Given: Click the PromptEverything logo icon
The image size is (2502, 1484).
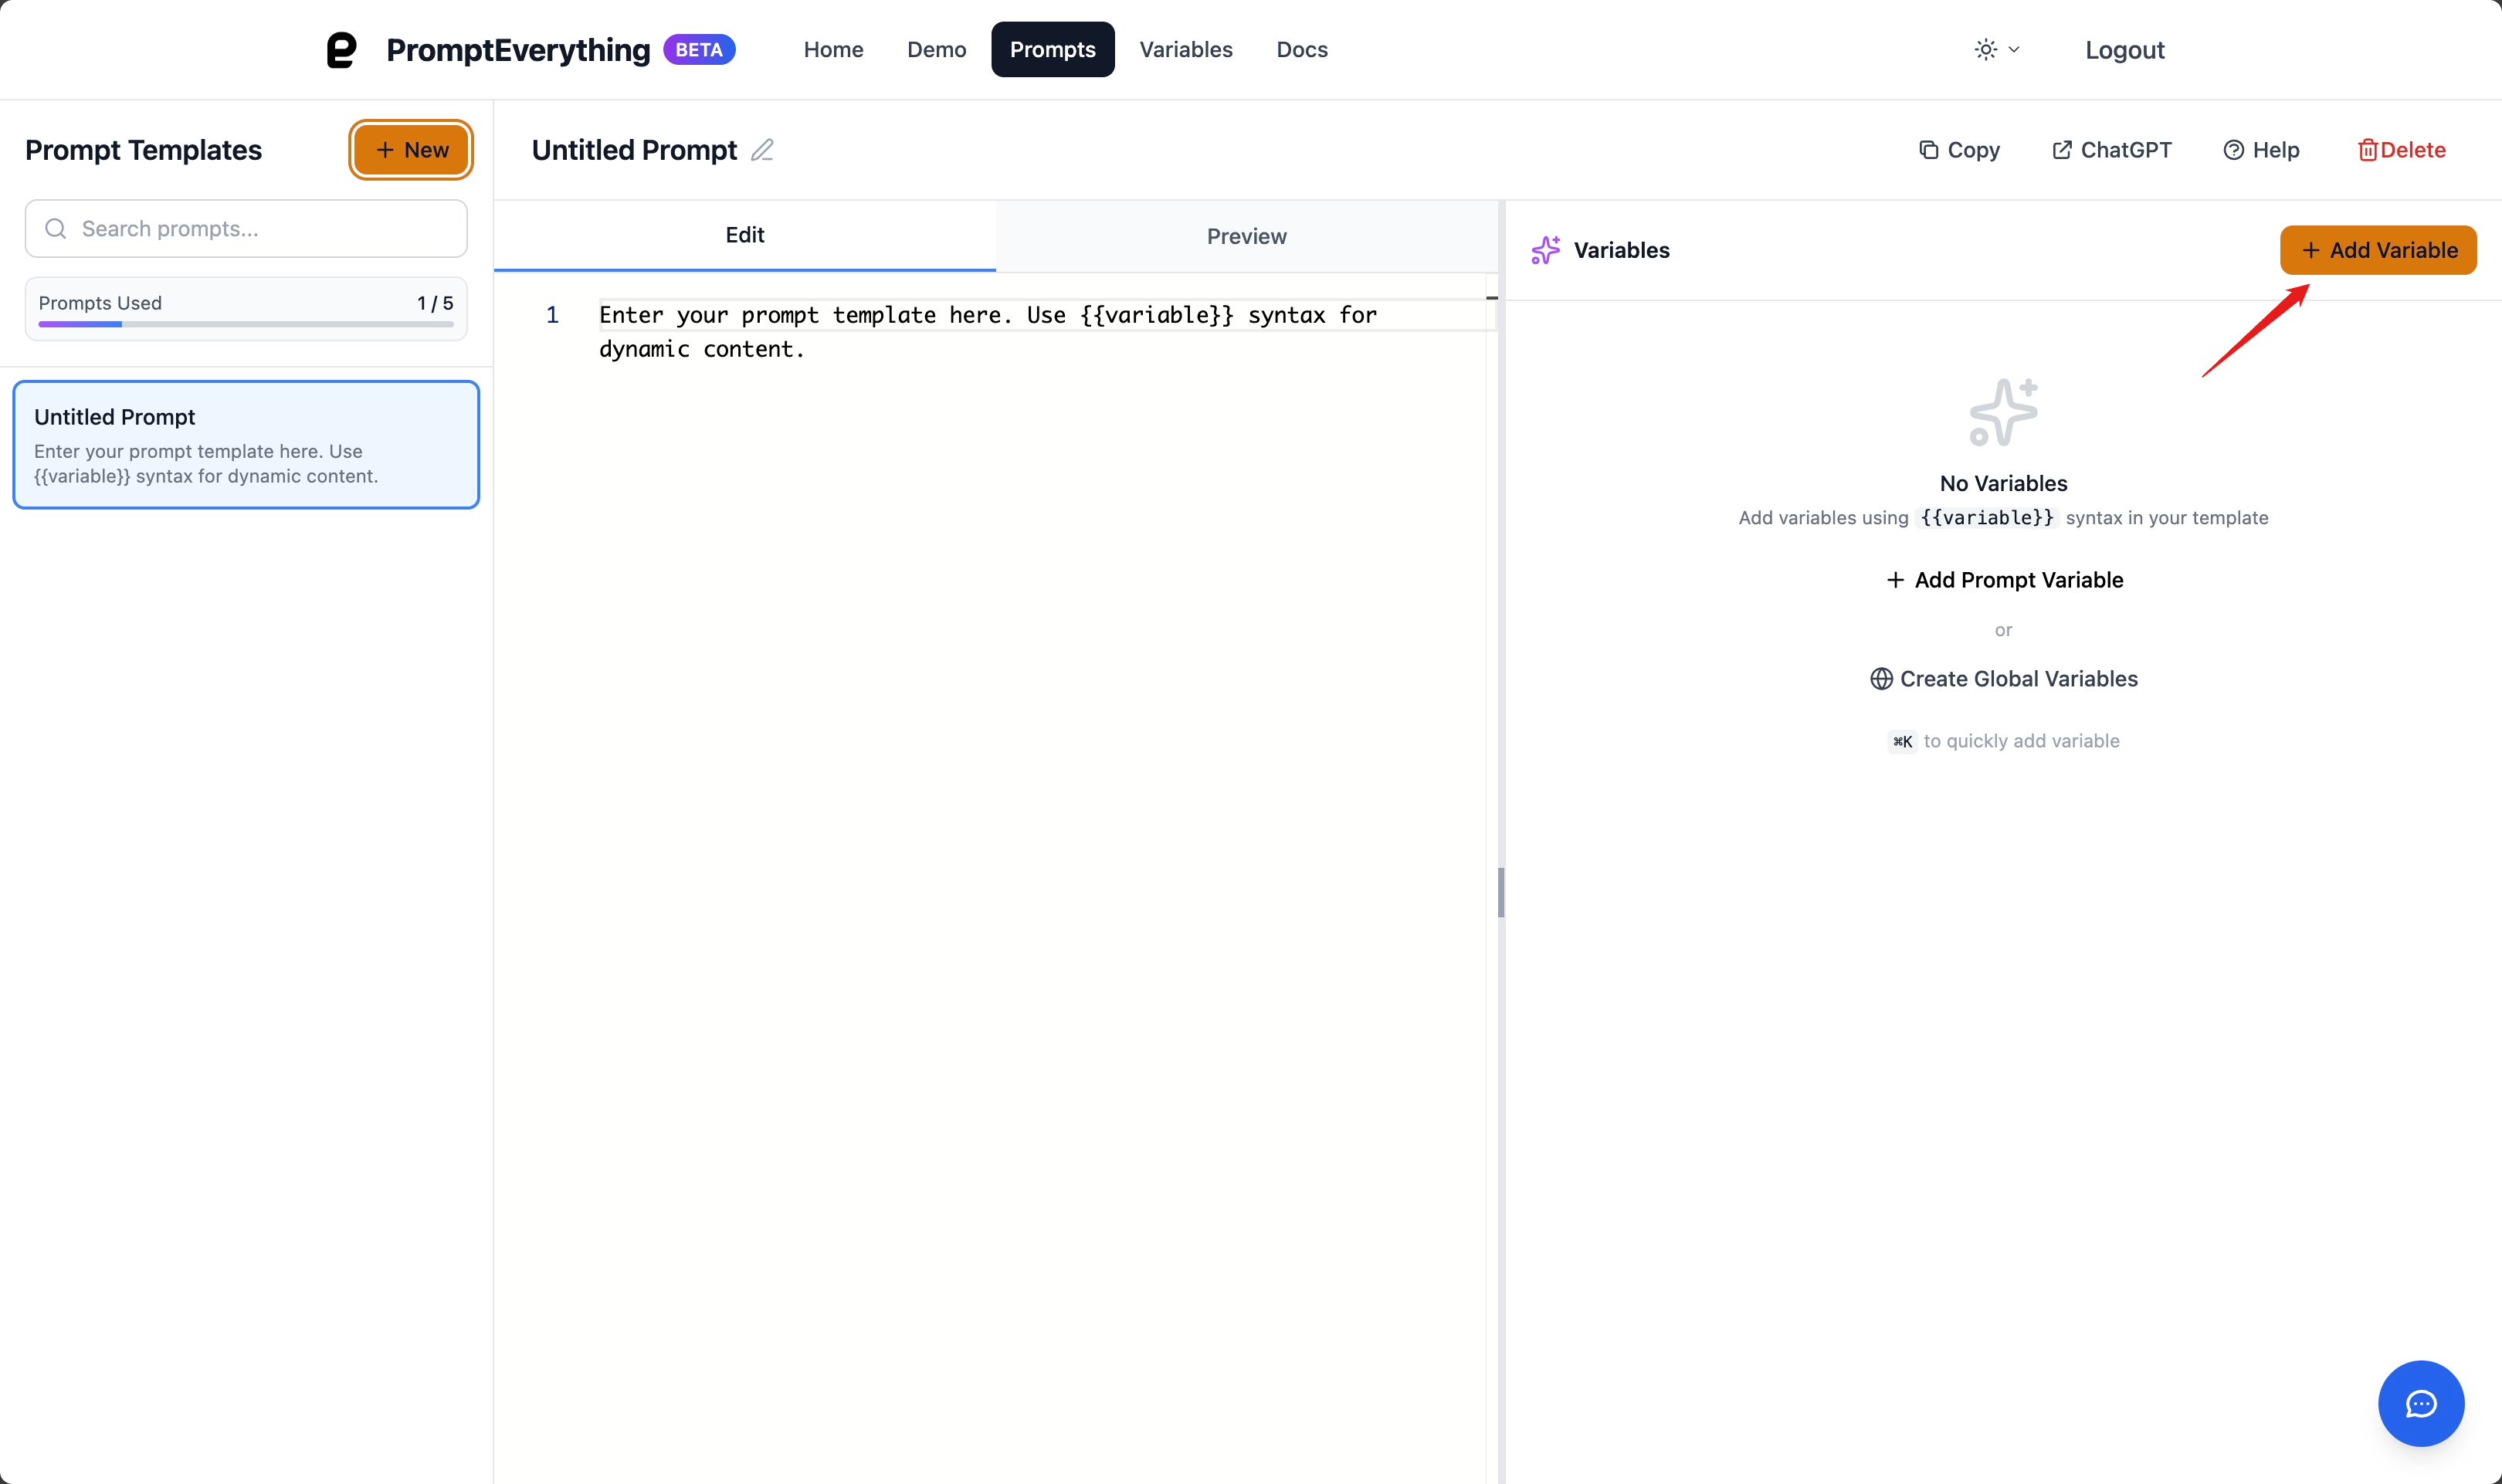Looking at the screenshot, I should point(342,49).
